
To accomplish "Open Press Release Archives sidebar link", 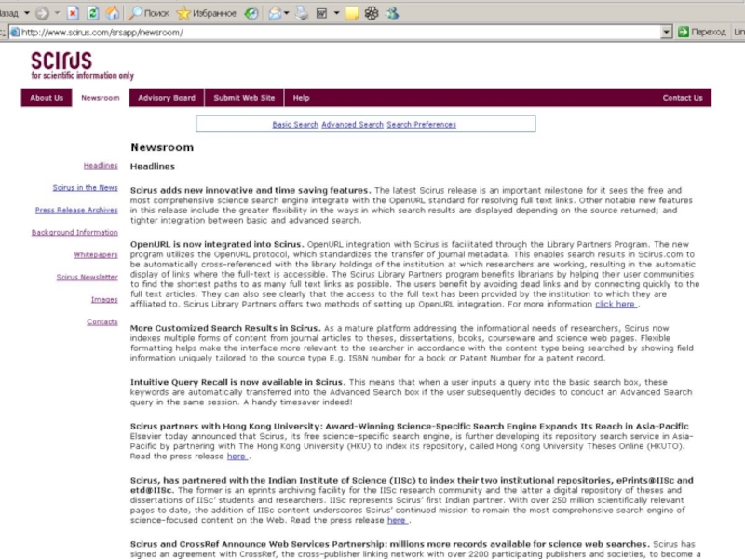I will (x=76, y=211).
